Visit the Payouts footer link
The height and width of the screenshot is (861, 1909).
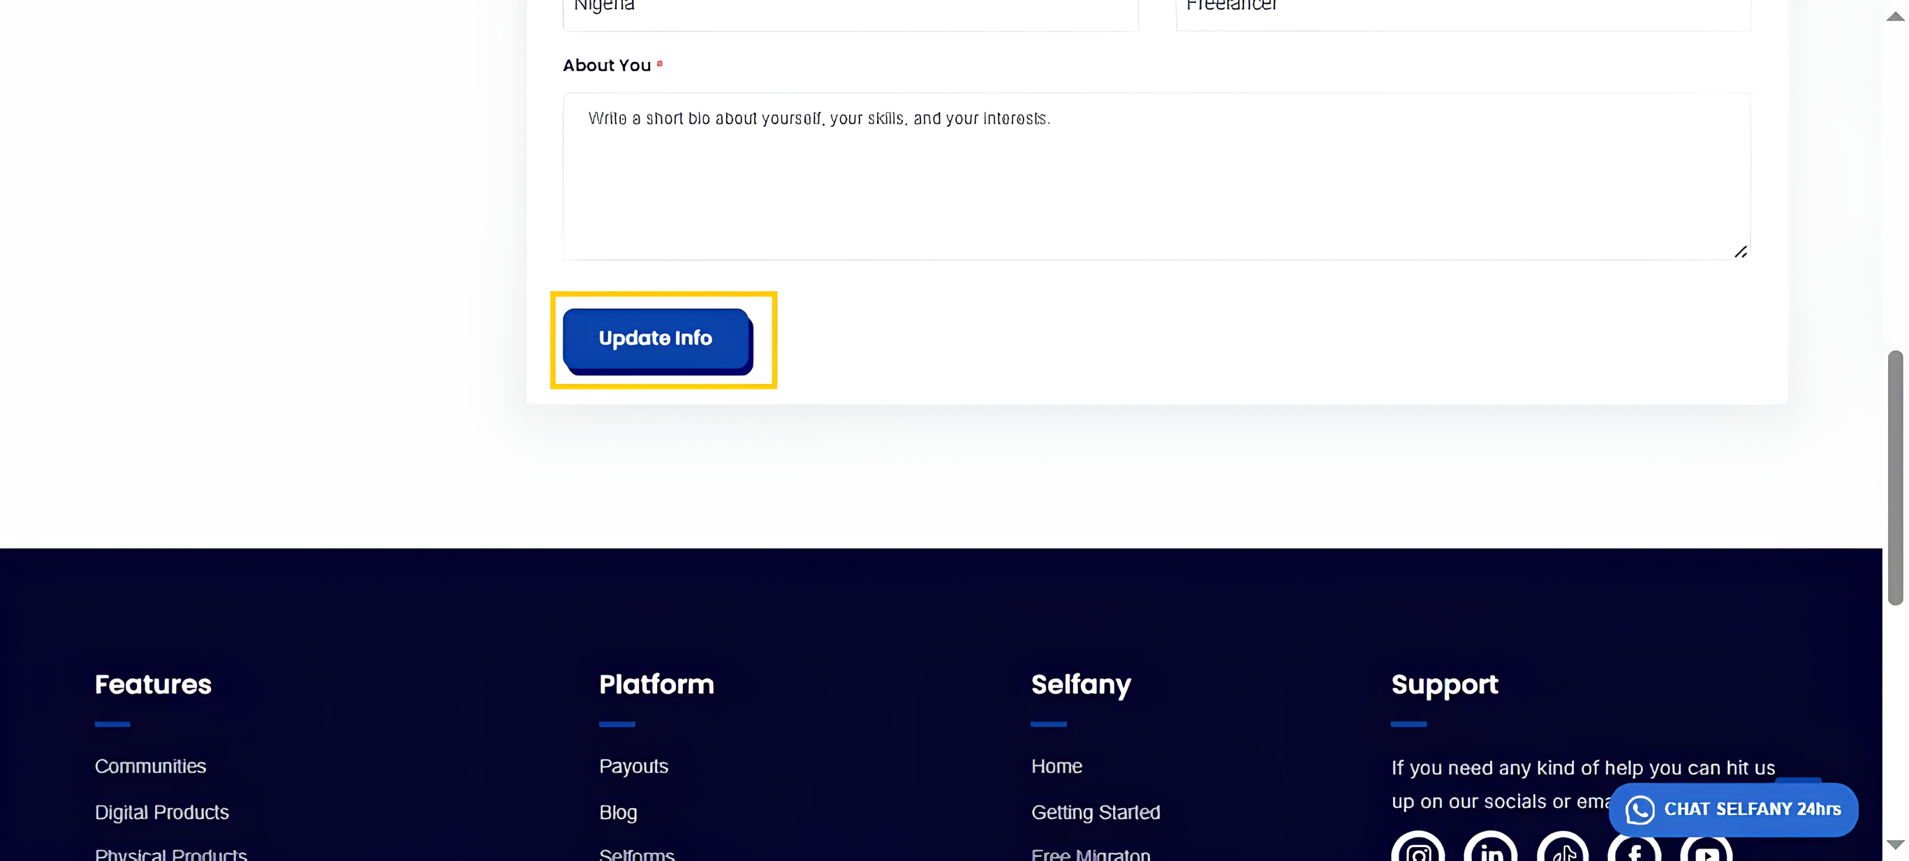(x=633, y=766)
